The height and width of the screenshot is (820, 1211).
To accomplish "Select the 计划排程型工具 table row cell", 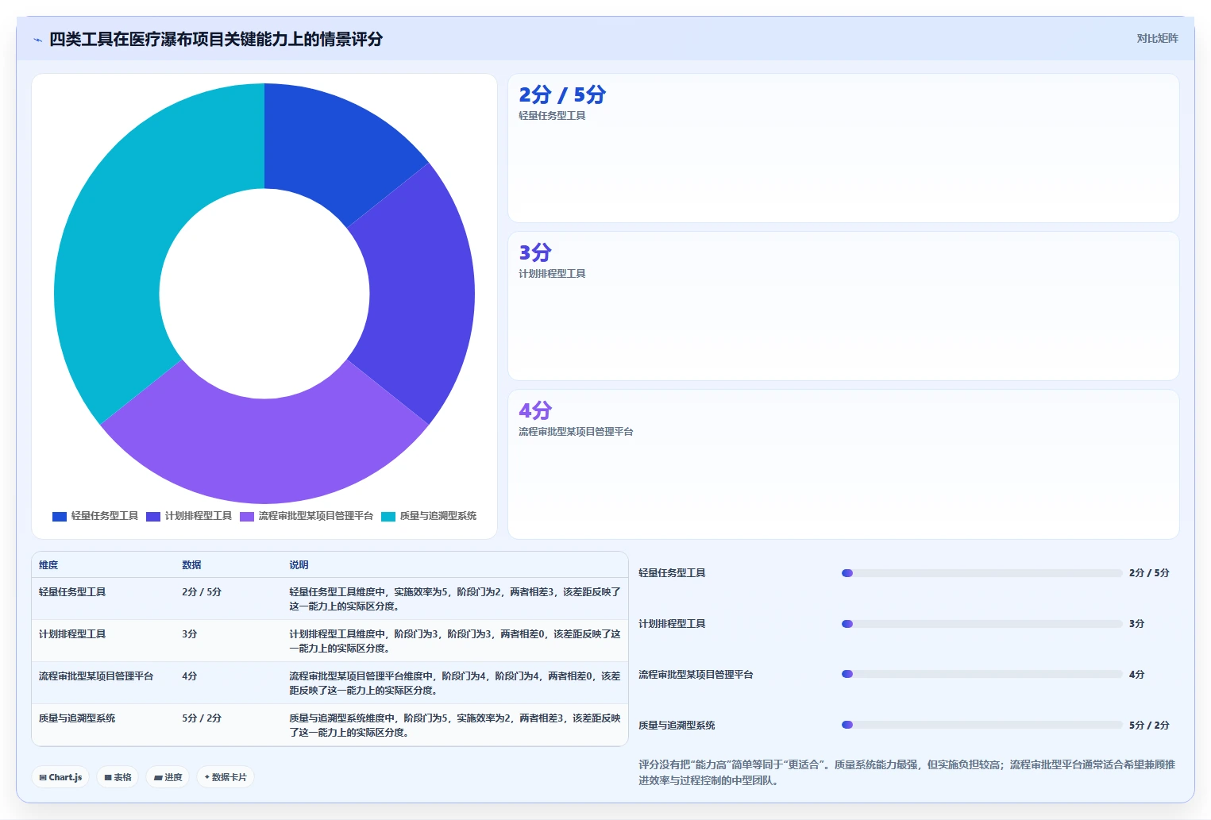I will (x=72, y=634).
